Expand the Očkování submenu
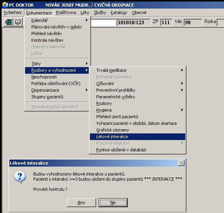Screen dimensions: 224x213 [x=138, y=83]
